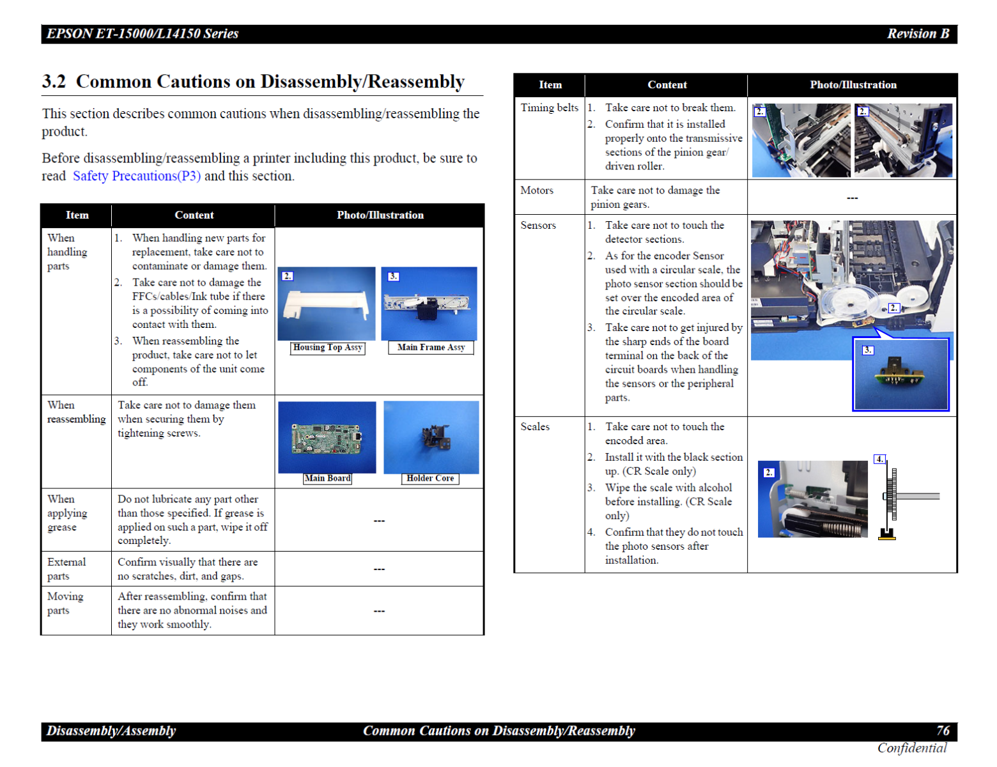Image resolution: width=997 pixels, height=767 pixels.
Task: Click the Holder Core caption label
Action: pyautogui.click(x=430, y=479)
